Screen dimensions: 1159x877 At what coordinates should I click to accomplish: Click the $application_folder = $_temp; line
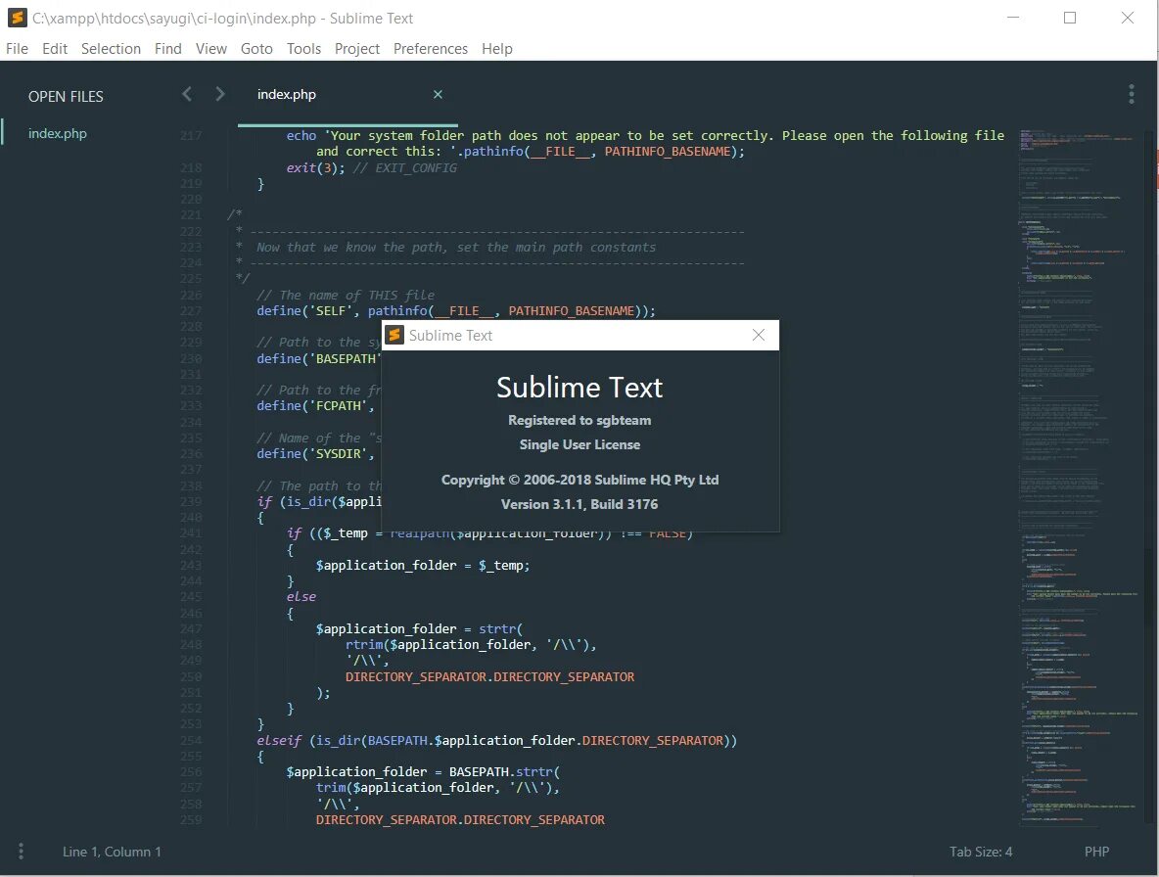point(423,565)
